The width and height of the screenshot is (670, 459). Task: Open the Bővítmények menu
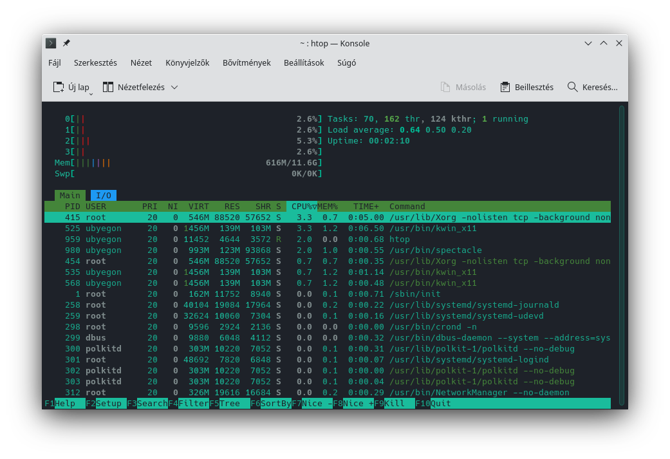click(247, 63)
